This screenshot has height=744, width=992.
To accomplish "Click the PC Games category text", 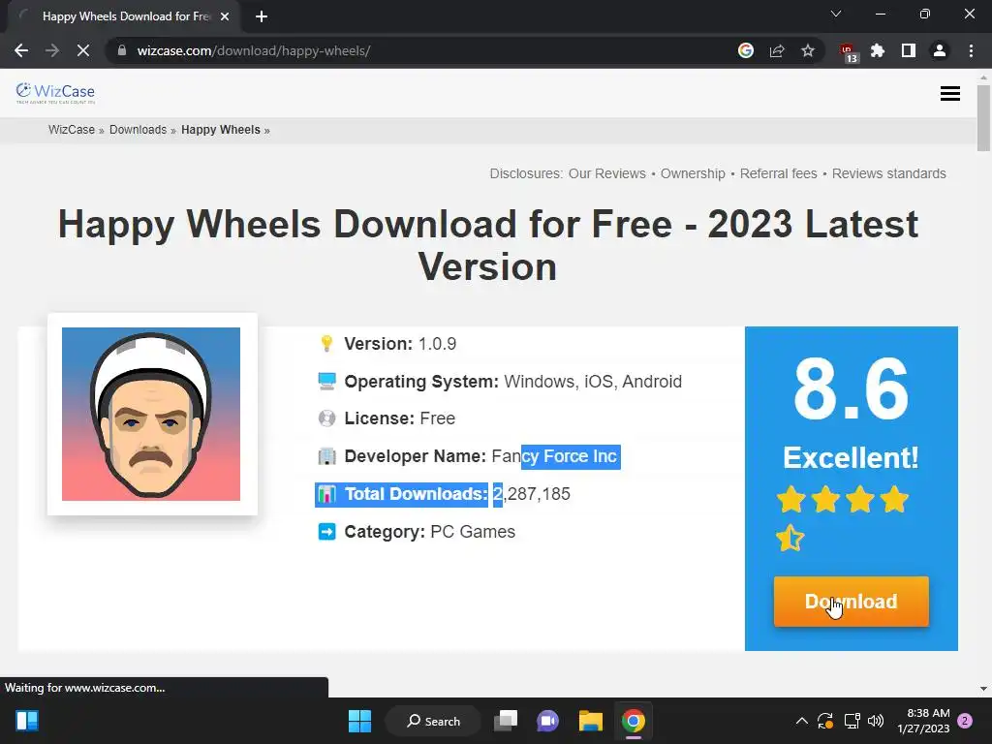I will (473, 532).
